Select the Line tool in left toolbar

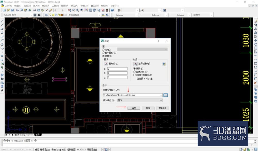tap(2, 21)
